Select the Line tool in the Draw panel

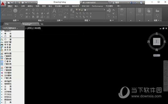click(4, 12)
